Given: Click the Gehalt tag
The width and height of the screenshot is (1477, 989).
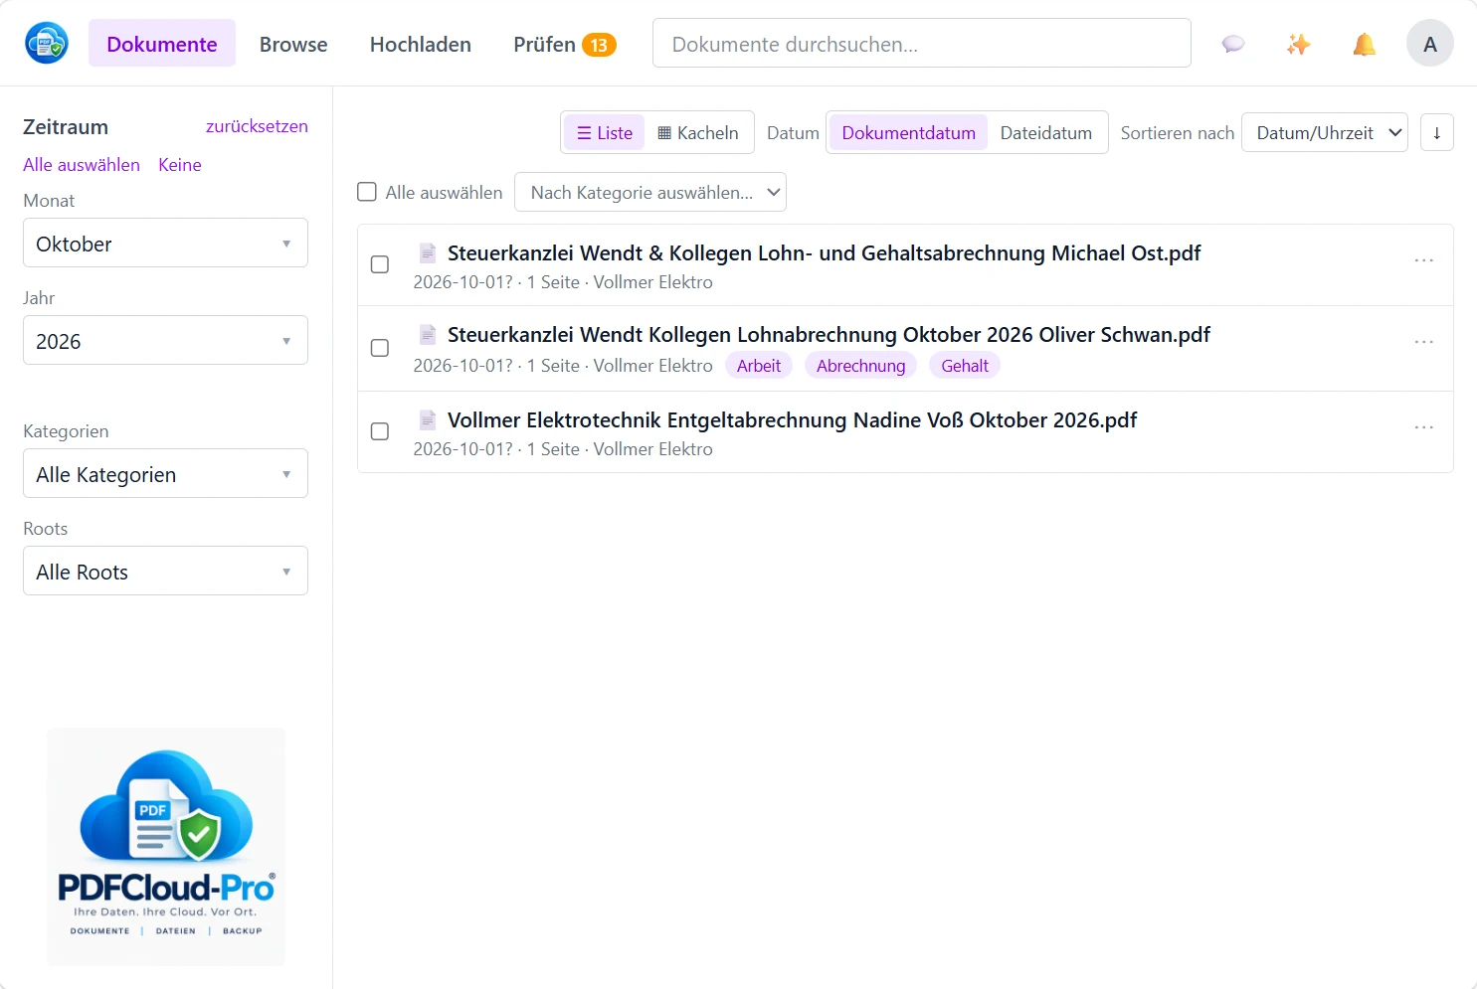Looking at the screenshot, I should tap(965, 366).
